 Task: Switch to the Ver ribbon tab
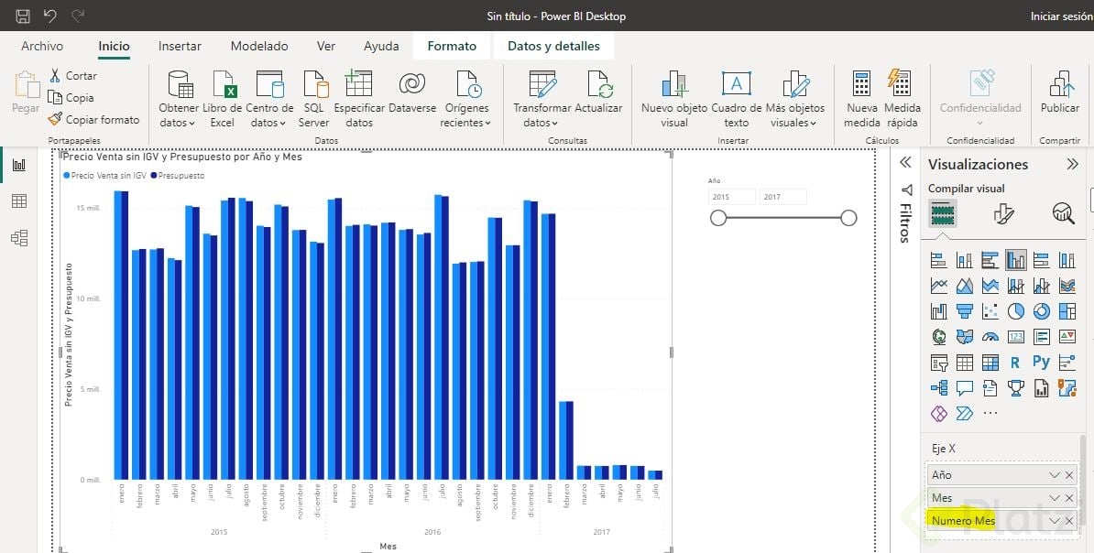(326, 46)
